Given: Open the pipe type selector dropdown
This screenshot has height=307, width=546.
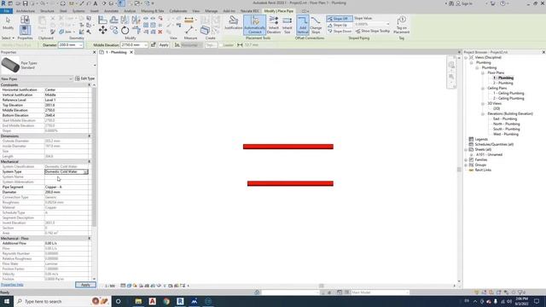Looking at the screenshot, I should pyautogui.click(x=95, y=65).
